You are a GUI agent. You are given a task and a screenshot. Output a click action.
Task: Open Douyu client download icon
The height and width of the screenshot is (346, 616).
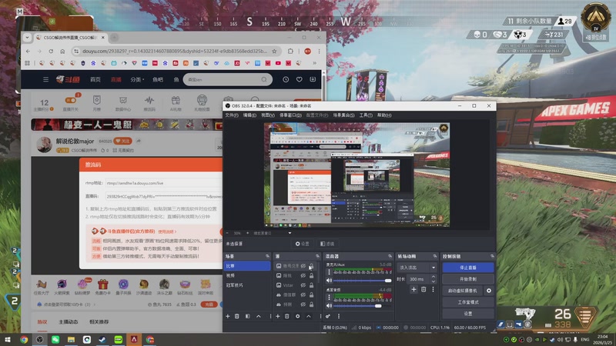click(x=313, y=79)
